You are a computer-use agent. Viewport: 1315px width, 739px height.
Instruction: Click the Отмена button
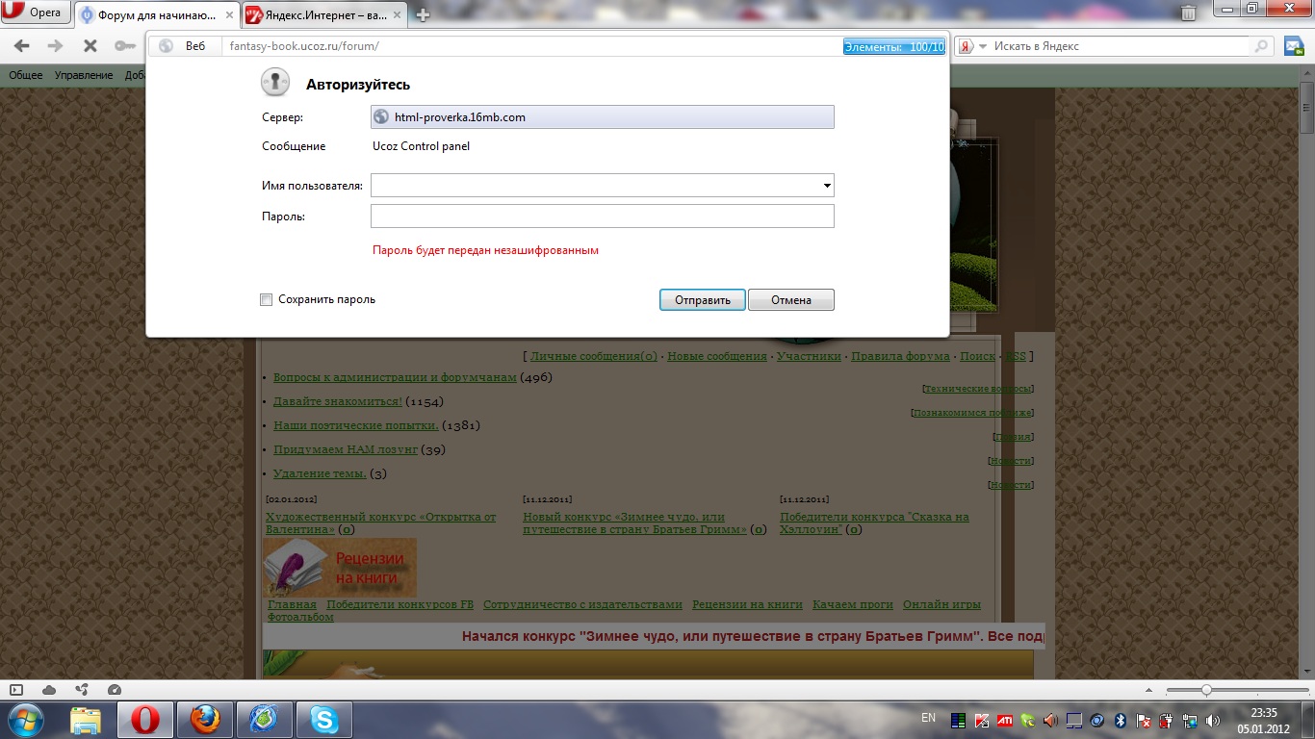pyautogui.click(x=790, y=300)
